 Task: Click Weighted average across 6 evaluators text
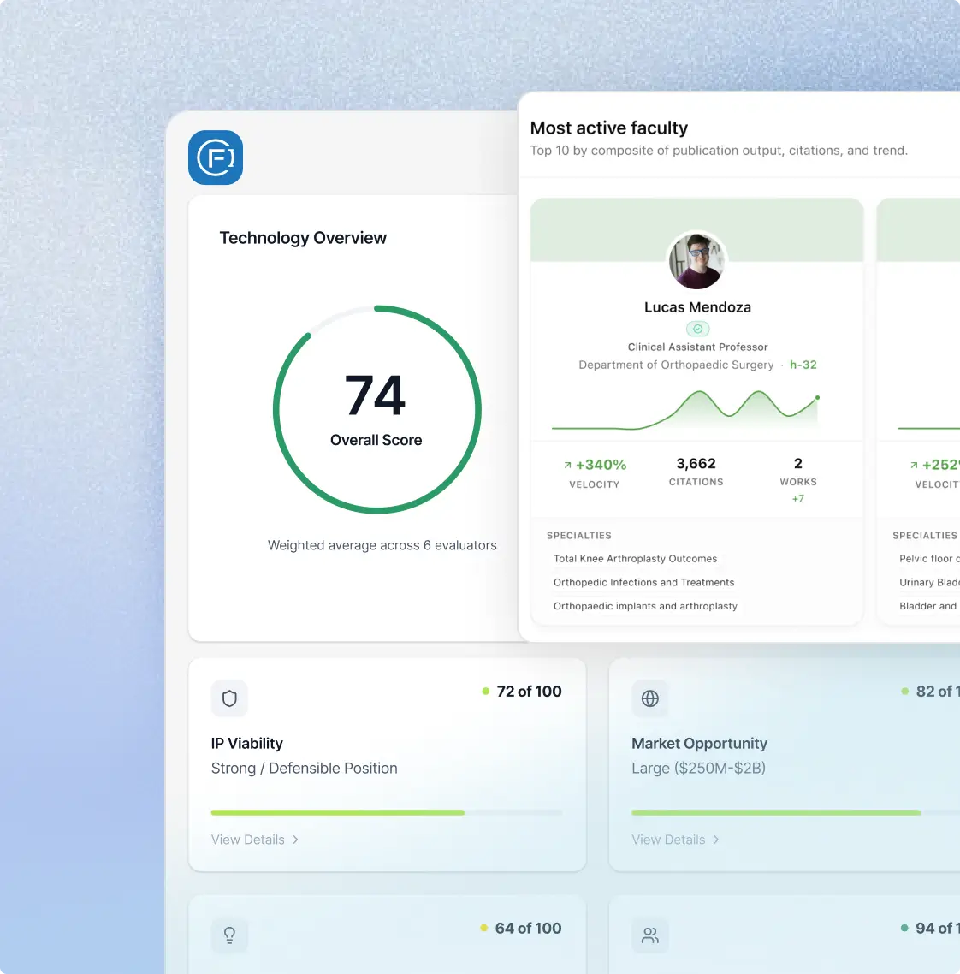382,545
